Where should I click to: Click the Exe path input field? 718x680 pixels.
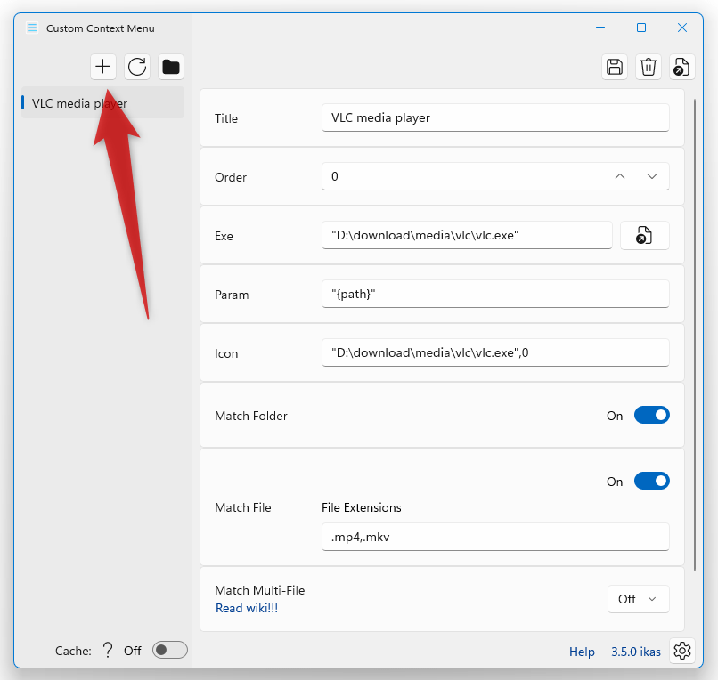[x=467, y=235]
